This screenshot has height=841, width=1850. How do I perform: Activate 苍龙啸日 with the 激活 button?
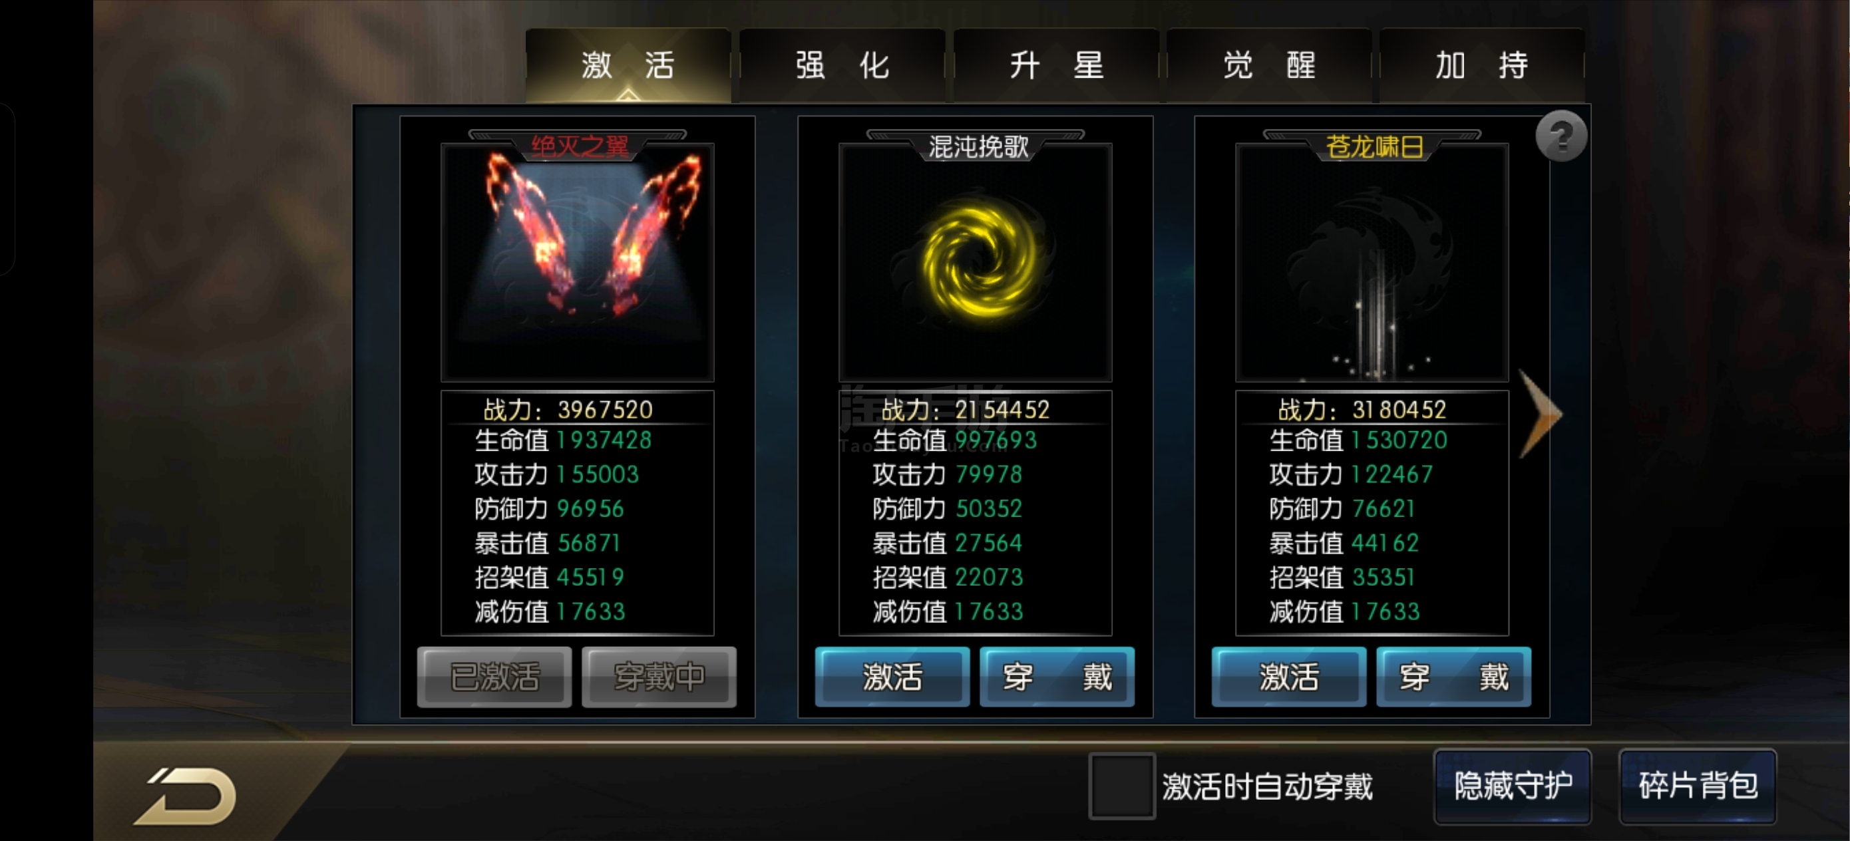coord(1289,677)
